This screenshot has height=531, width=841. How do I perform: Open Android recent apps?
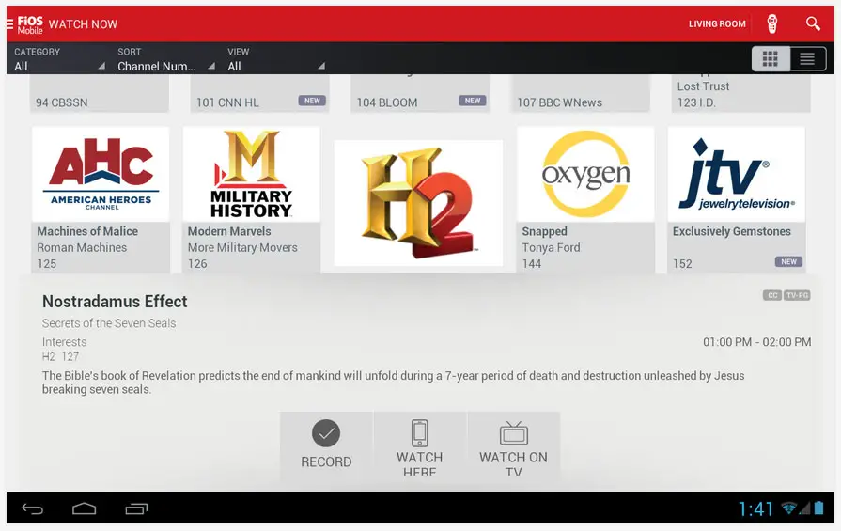pyautogui.click(x=136, y=508)
